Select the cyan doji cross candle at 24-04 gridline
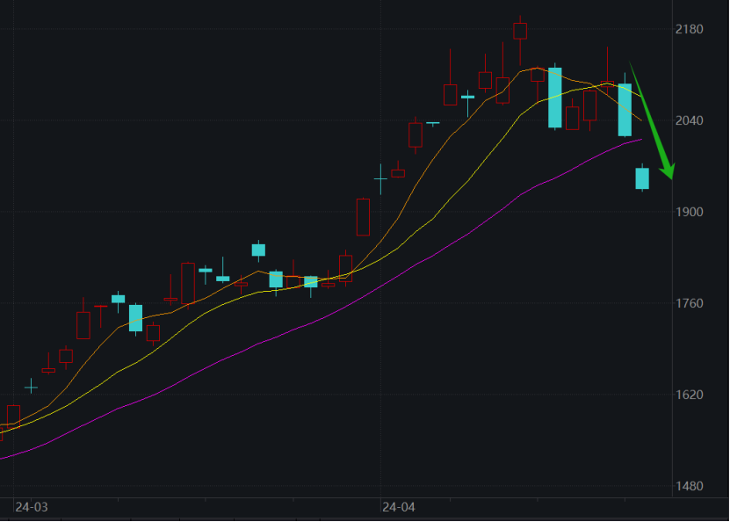 tap(380, 178)
